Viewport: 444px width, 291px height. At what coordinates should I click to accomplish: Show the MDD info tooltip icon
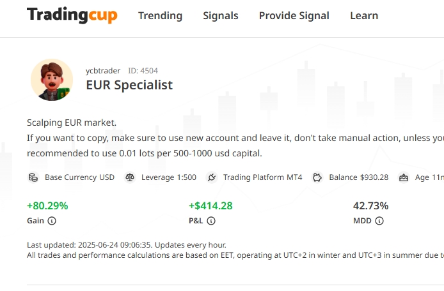click(x=379, y=221)
